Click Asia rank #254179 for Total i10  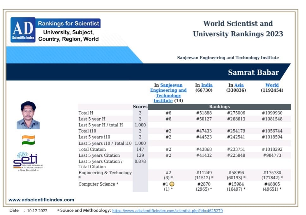(236, 131)
